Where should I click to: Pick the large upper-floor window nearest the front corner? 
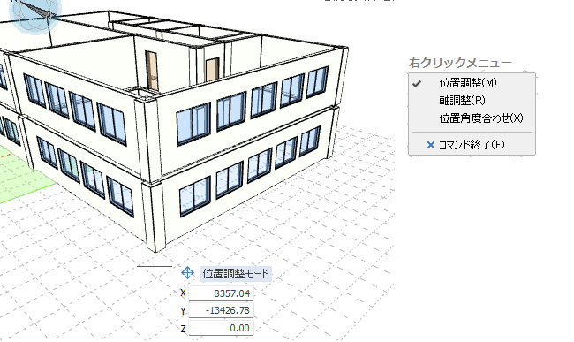(193, 124)
